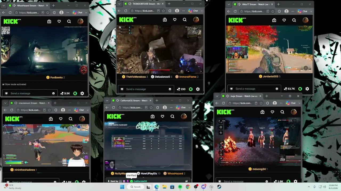Click gifter name Jordanis003 in Hitta17 chat

point(270,76)
